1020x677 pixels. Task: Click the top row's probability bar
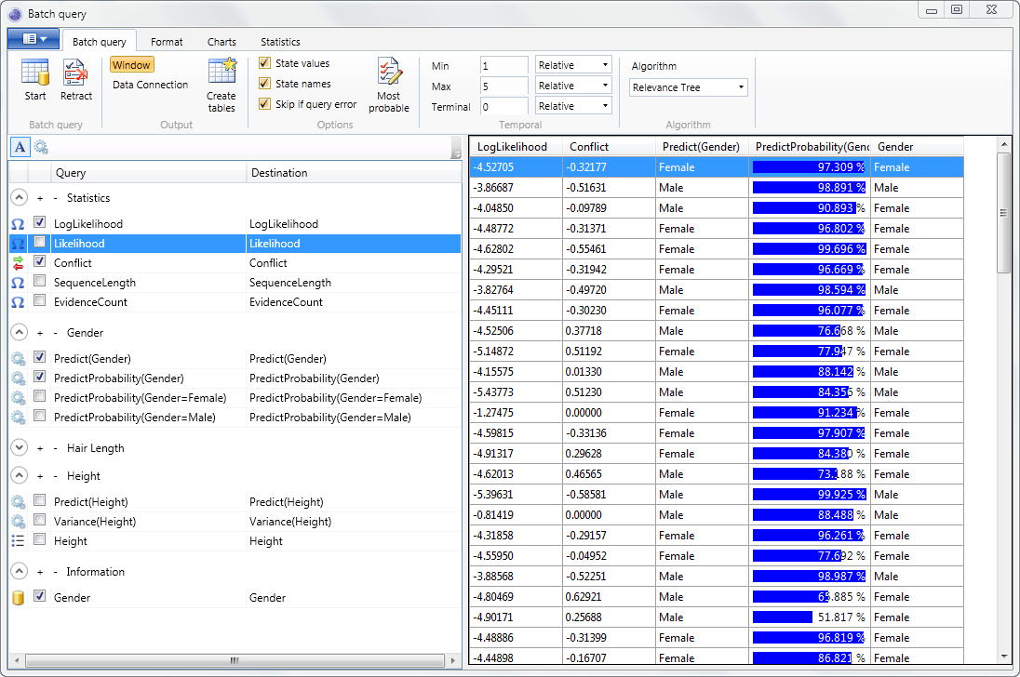point(805,166)
